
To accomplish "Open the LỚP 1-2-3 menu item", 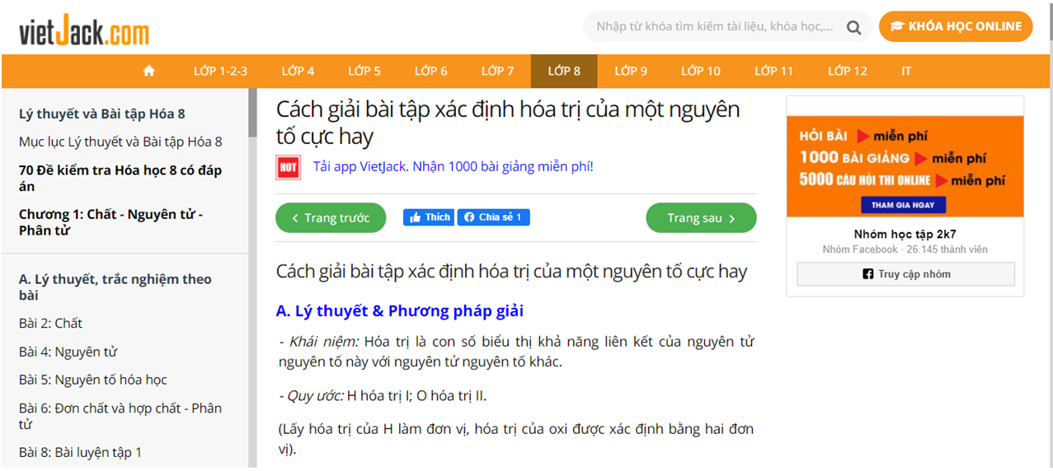I will [220, 72].
